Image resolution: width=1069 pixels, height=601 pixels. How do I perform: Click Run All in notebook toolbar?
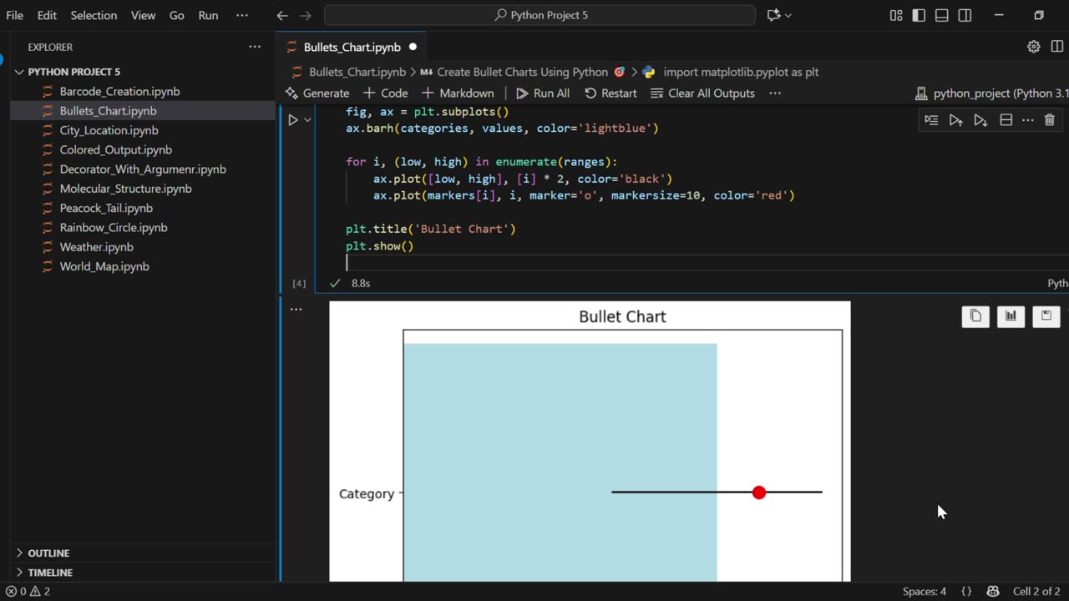pos(543,93)
